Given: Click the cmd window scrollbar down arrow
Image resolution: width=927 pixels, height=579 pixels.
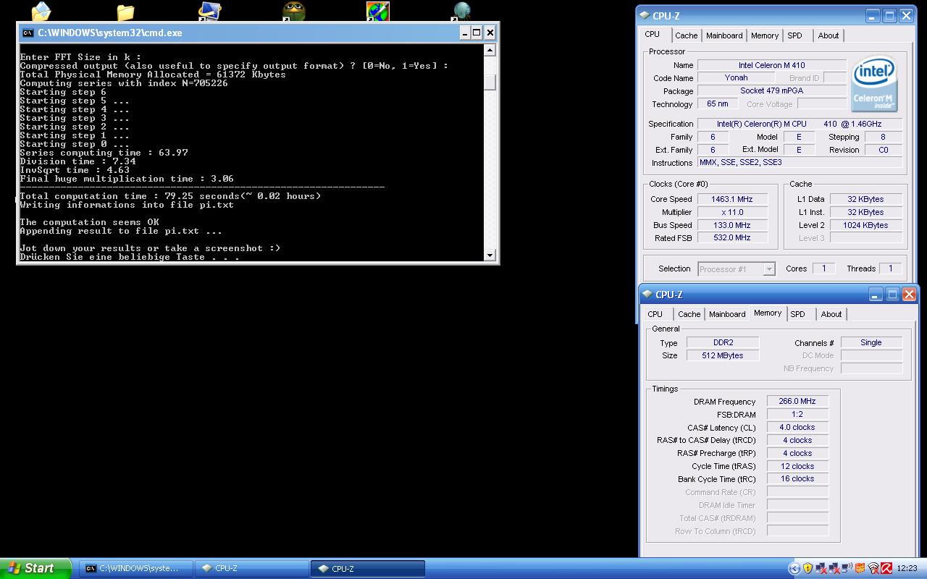Looking at the screenshot, I should click(490, 255).
